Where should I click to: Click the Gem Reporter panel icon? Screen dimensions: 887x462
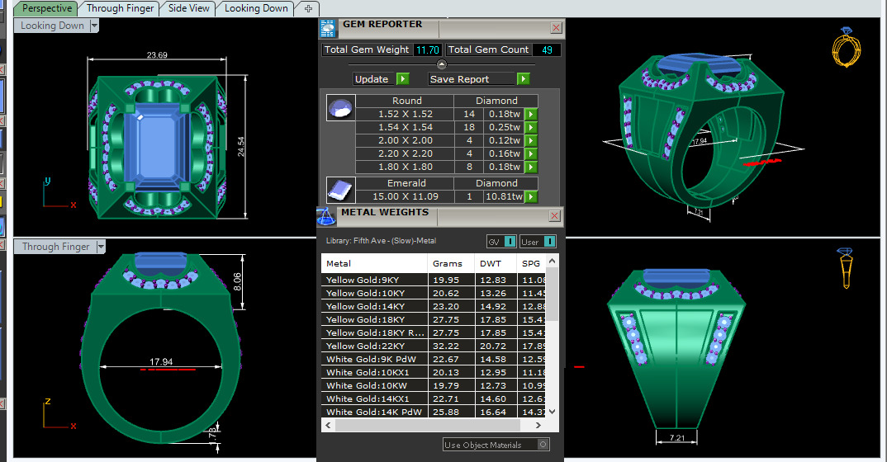coord(328,29)
